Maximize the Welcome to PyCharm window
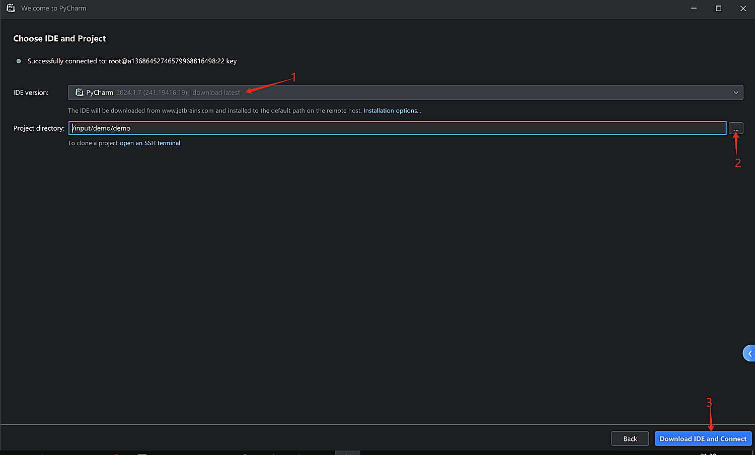 pos(718,9)
